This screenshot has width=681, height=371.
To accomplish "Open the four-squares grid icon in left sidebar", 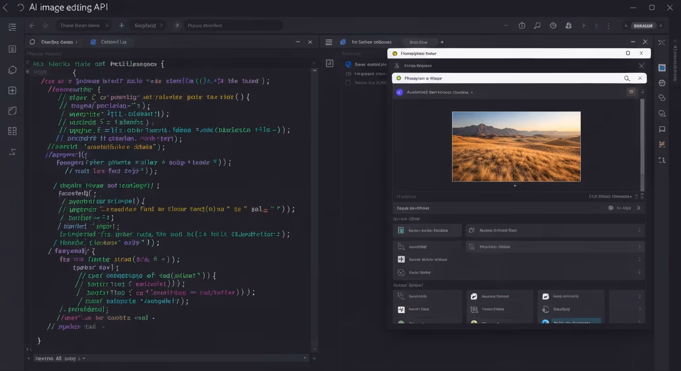I will tap(13, 131).
